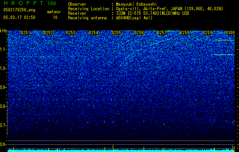Image resolution: width=239 pixels, height=152 pixels.
Task: Click the 'Observer' field label
Action: coord(77,4)
